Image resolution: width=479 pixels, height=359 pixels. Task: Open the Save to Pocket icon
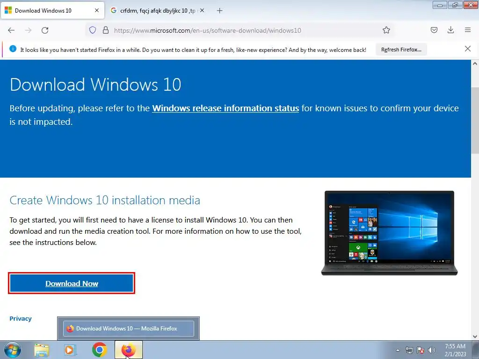434,30
